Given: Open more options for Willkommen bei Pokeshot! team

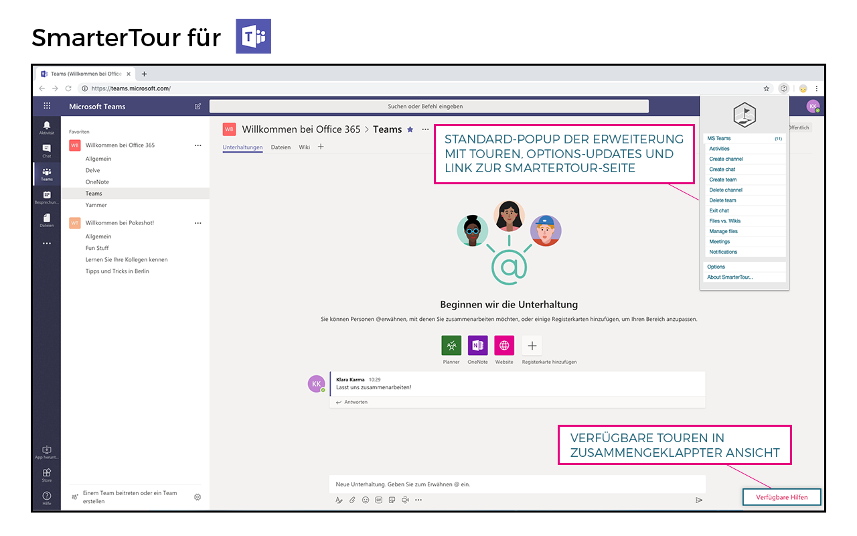Looking at the screenshot, I should [198, 222].
